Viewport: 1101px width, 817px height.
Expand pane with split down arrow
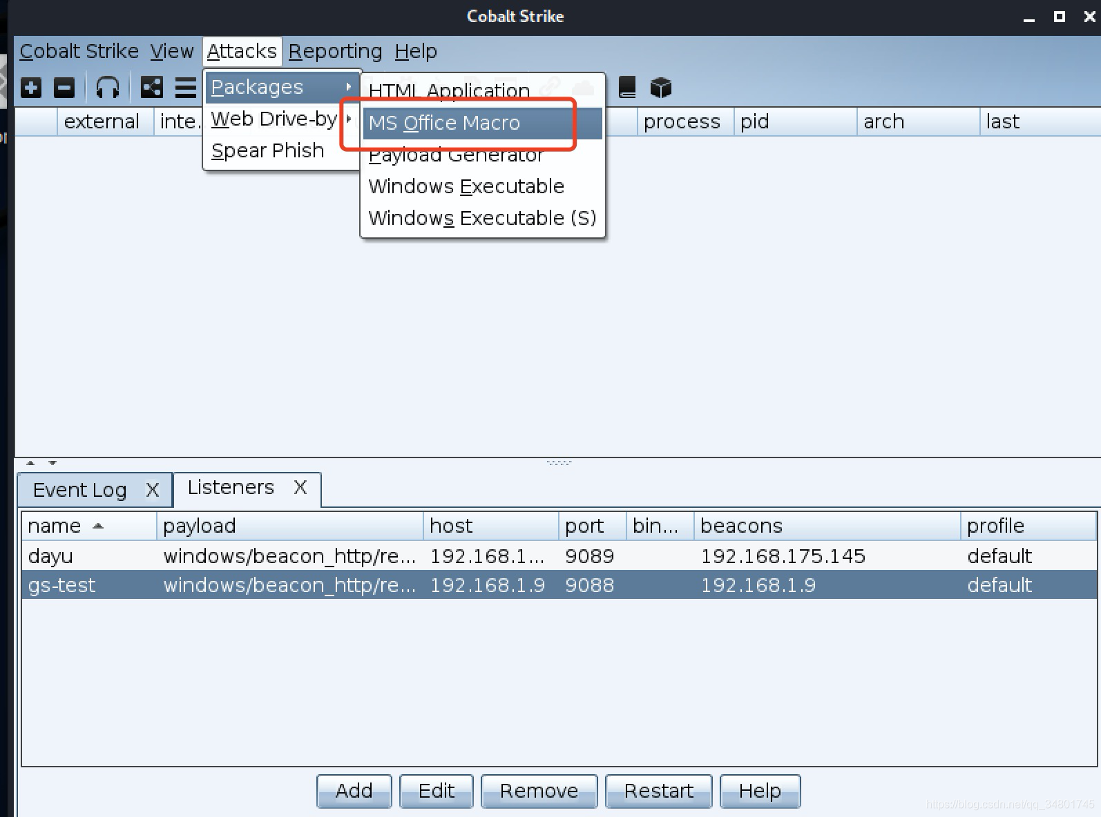tap(52, 463)
